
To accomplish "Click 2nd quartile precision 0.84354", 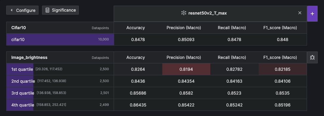I will coord(186,81).
